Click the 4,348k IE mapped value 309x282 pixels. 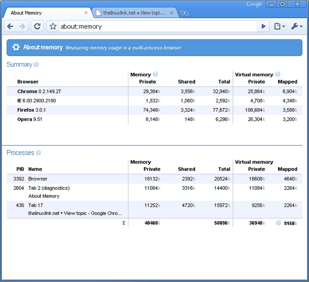pos(290,101)
